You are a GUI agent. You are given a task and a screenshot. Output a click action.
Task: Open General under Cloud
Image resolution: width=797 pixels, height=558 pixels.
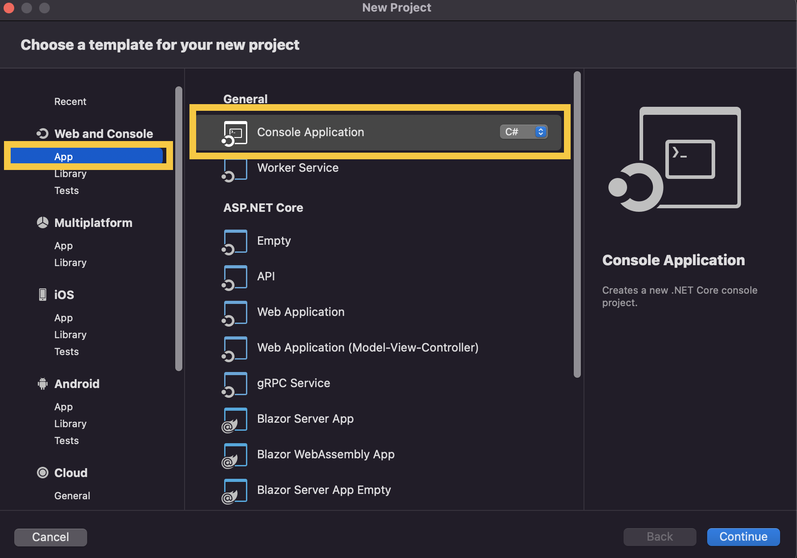pyautogui.click(x=72, y=496)
